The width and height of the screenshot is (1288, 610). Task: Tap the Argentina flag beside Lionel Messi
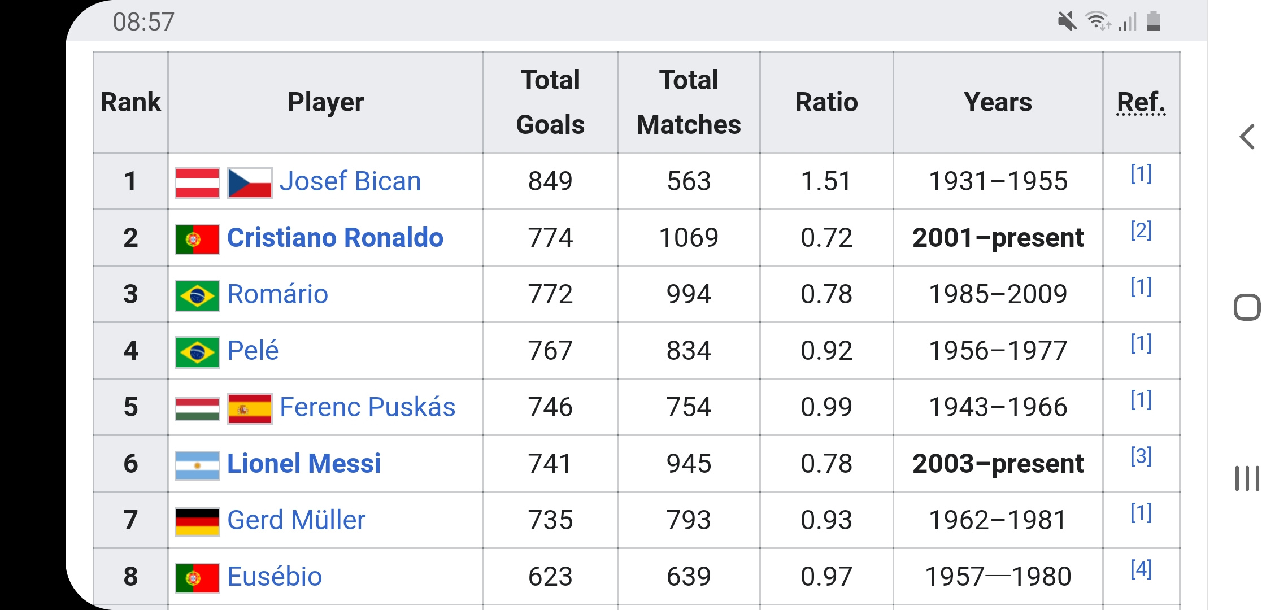(x=197, y=465)
